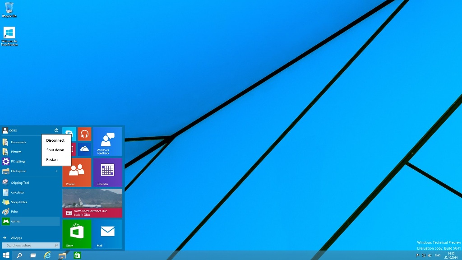Click the Task View taskbar button
Screen dimensions: 462x260
click(x=33, y=255)
